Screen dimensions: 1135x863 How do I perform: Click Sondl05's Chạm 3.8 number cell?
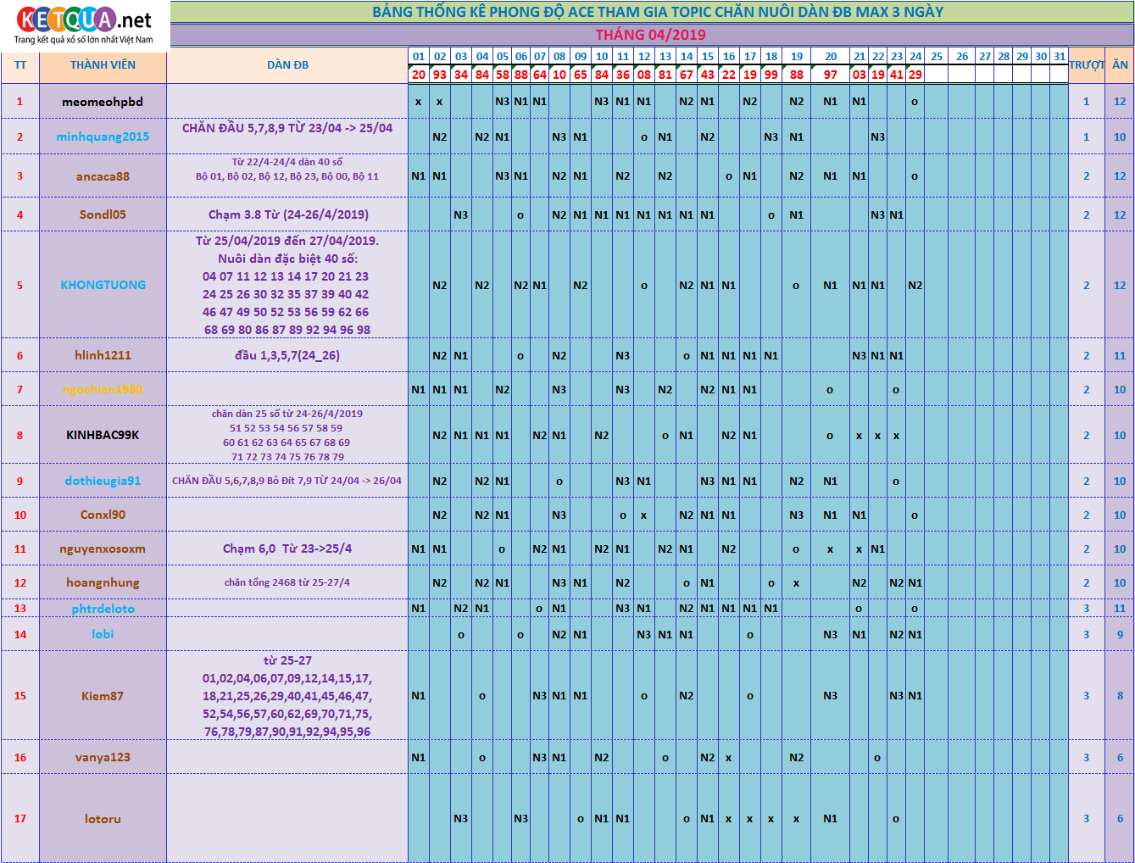tap(287, 214)
